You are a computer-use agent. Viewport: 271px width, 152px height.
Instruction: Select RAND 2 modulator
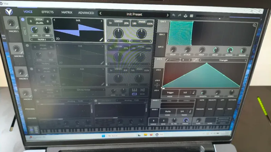coord(155,109)
